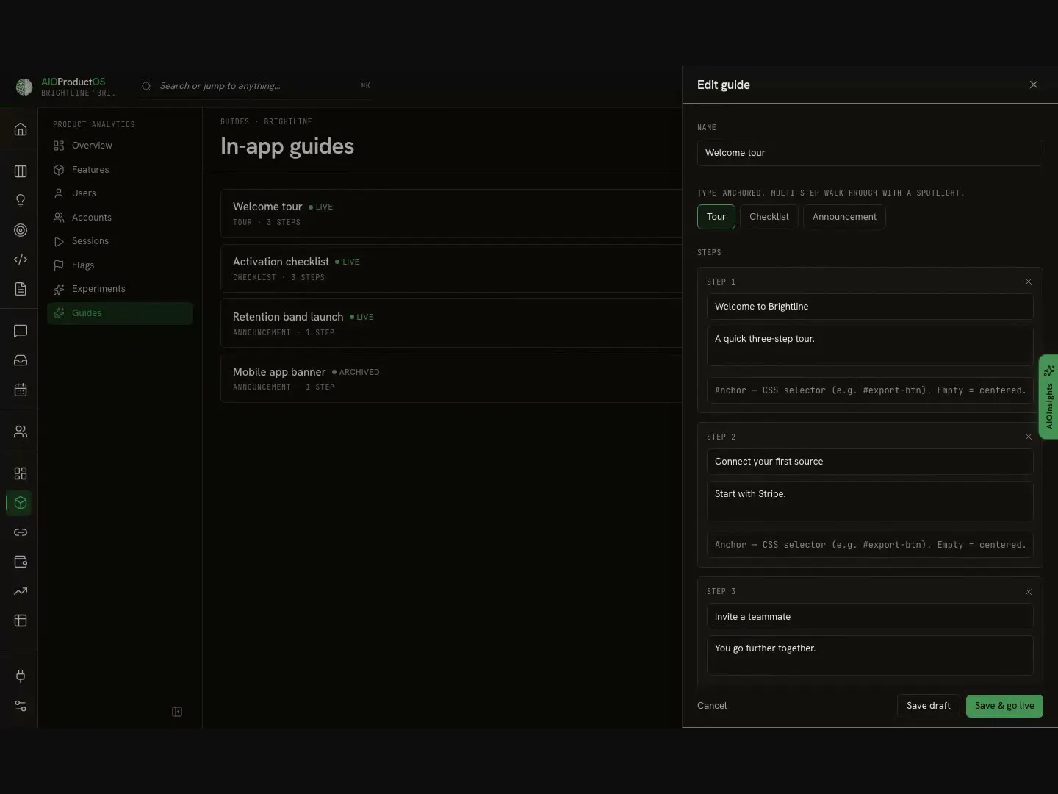Screen dimensions: 1058x794
Task: Click the GUIDES breadcrumb
Action: (x=234, y=122)
